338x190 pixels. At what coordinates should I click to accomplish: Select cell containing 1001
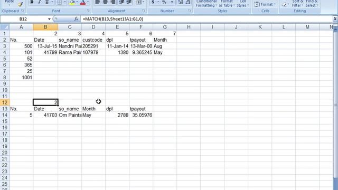pyautogui.click(x=21, y=78)
